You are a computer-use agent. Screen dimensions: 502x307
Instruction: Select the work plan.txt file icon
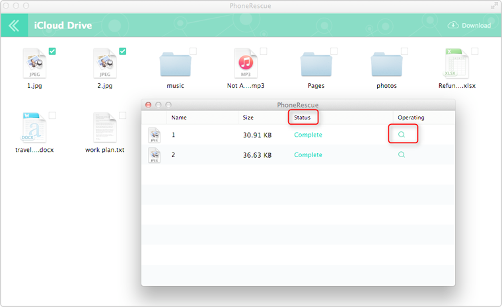click(x=104, y=128)
